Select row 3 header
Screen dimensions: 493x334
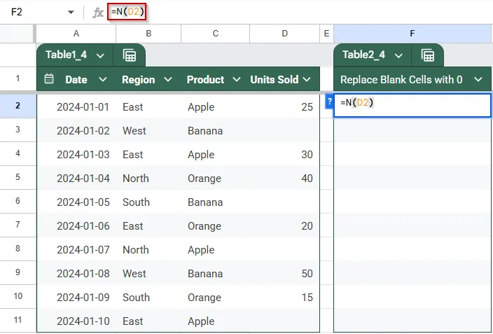[x=18, y=130]
